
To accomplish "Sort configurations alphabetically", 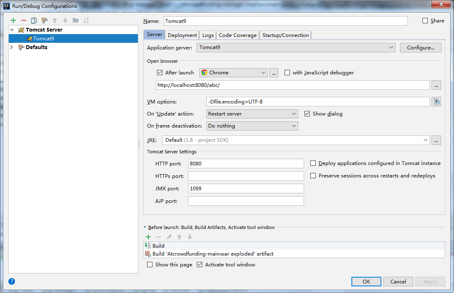I will (86, 20).
